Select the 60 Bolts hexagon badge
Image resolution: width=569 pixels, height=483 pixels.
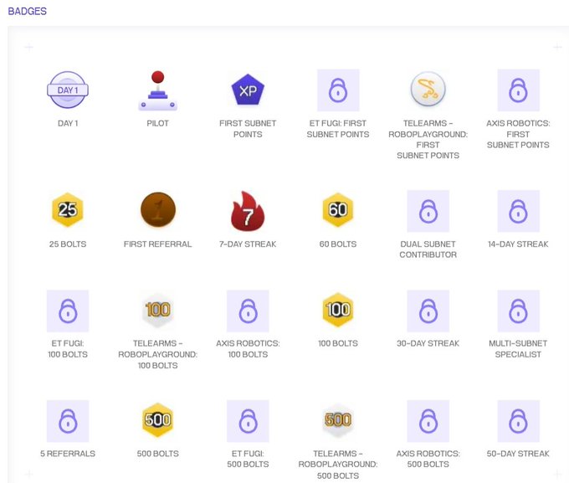338,209
